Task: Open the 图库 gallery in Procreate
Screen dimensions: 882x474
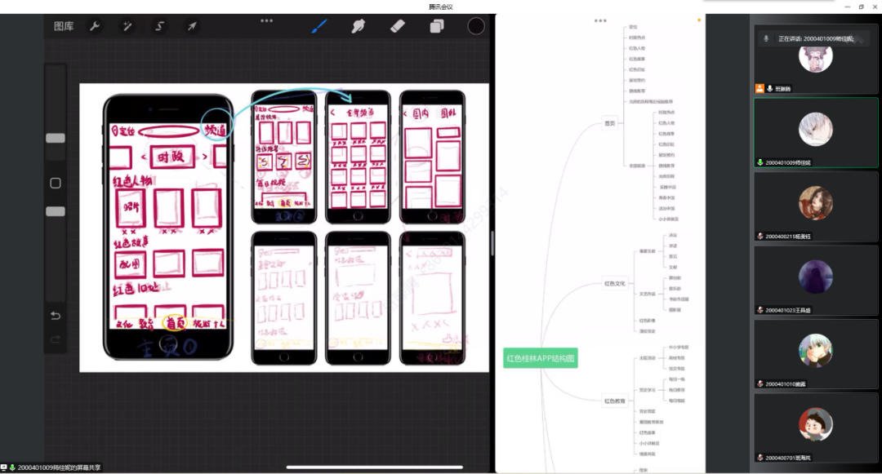Action: (64, 26)
